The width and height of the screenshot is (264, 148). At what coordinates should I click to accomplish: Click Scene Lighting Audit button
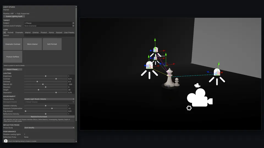coord(14,16)
